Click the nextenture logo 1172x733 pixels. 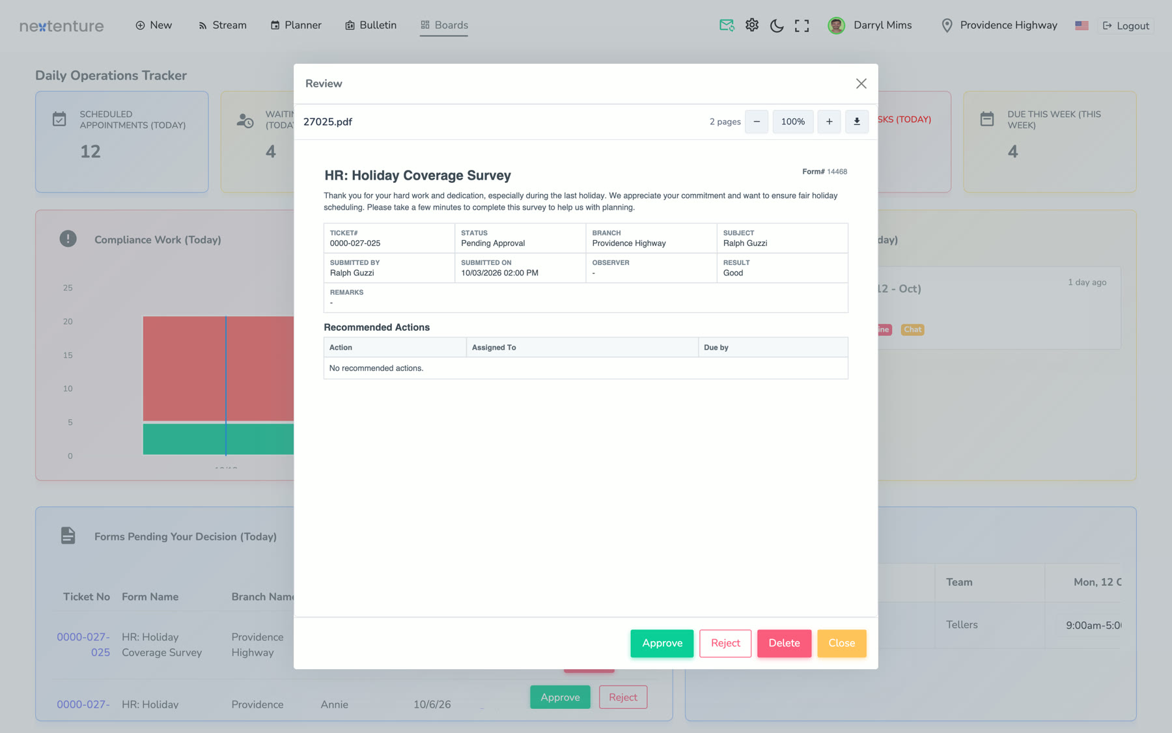61,26
